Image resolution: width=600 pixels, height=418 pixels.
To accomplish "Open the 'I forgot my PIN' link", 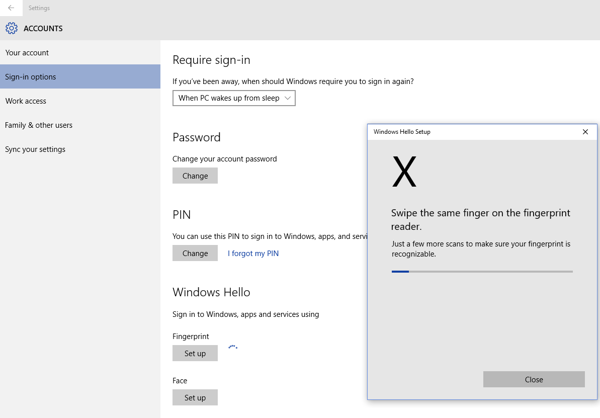I will click(253, 253).
